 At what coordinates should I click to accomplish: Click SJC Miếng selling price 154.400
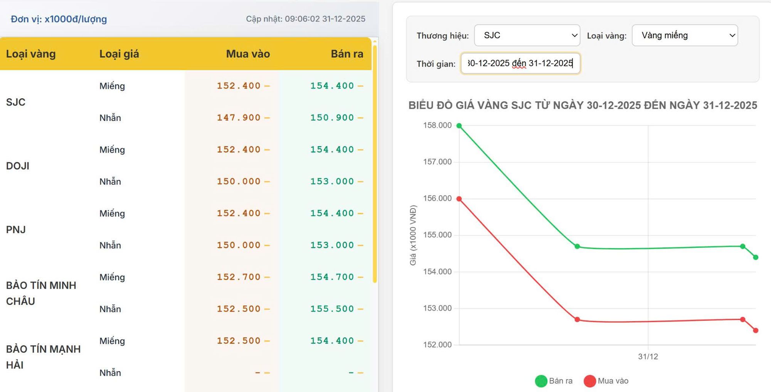pyautogui.click(x=332, y=86)
